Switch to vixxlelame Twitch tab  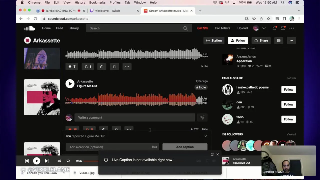(114, 11)
